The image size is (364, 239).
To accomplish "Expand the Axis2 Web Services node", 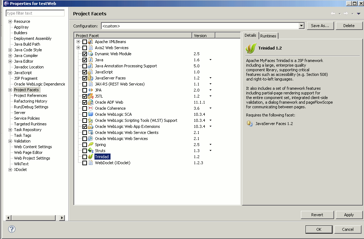I will click(x=78, y=48).
